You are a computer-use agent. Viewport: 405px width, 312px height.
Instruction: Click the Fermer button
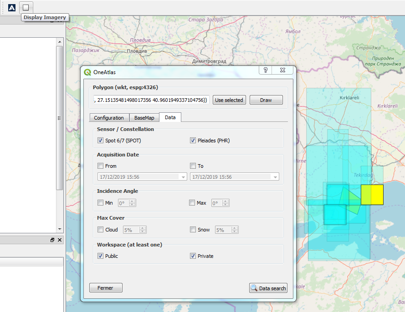click(106, 288)
